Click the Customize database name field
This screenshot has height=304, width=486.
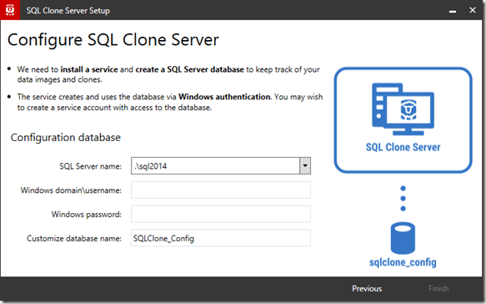(221, 238)
